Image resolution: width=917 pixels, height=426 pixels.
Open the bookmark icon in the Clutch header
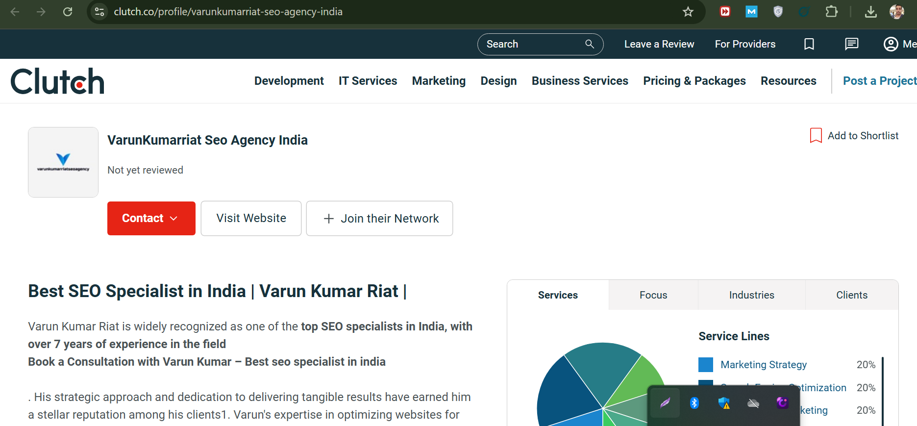[809, 44]
